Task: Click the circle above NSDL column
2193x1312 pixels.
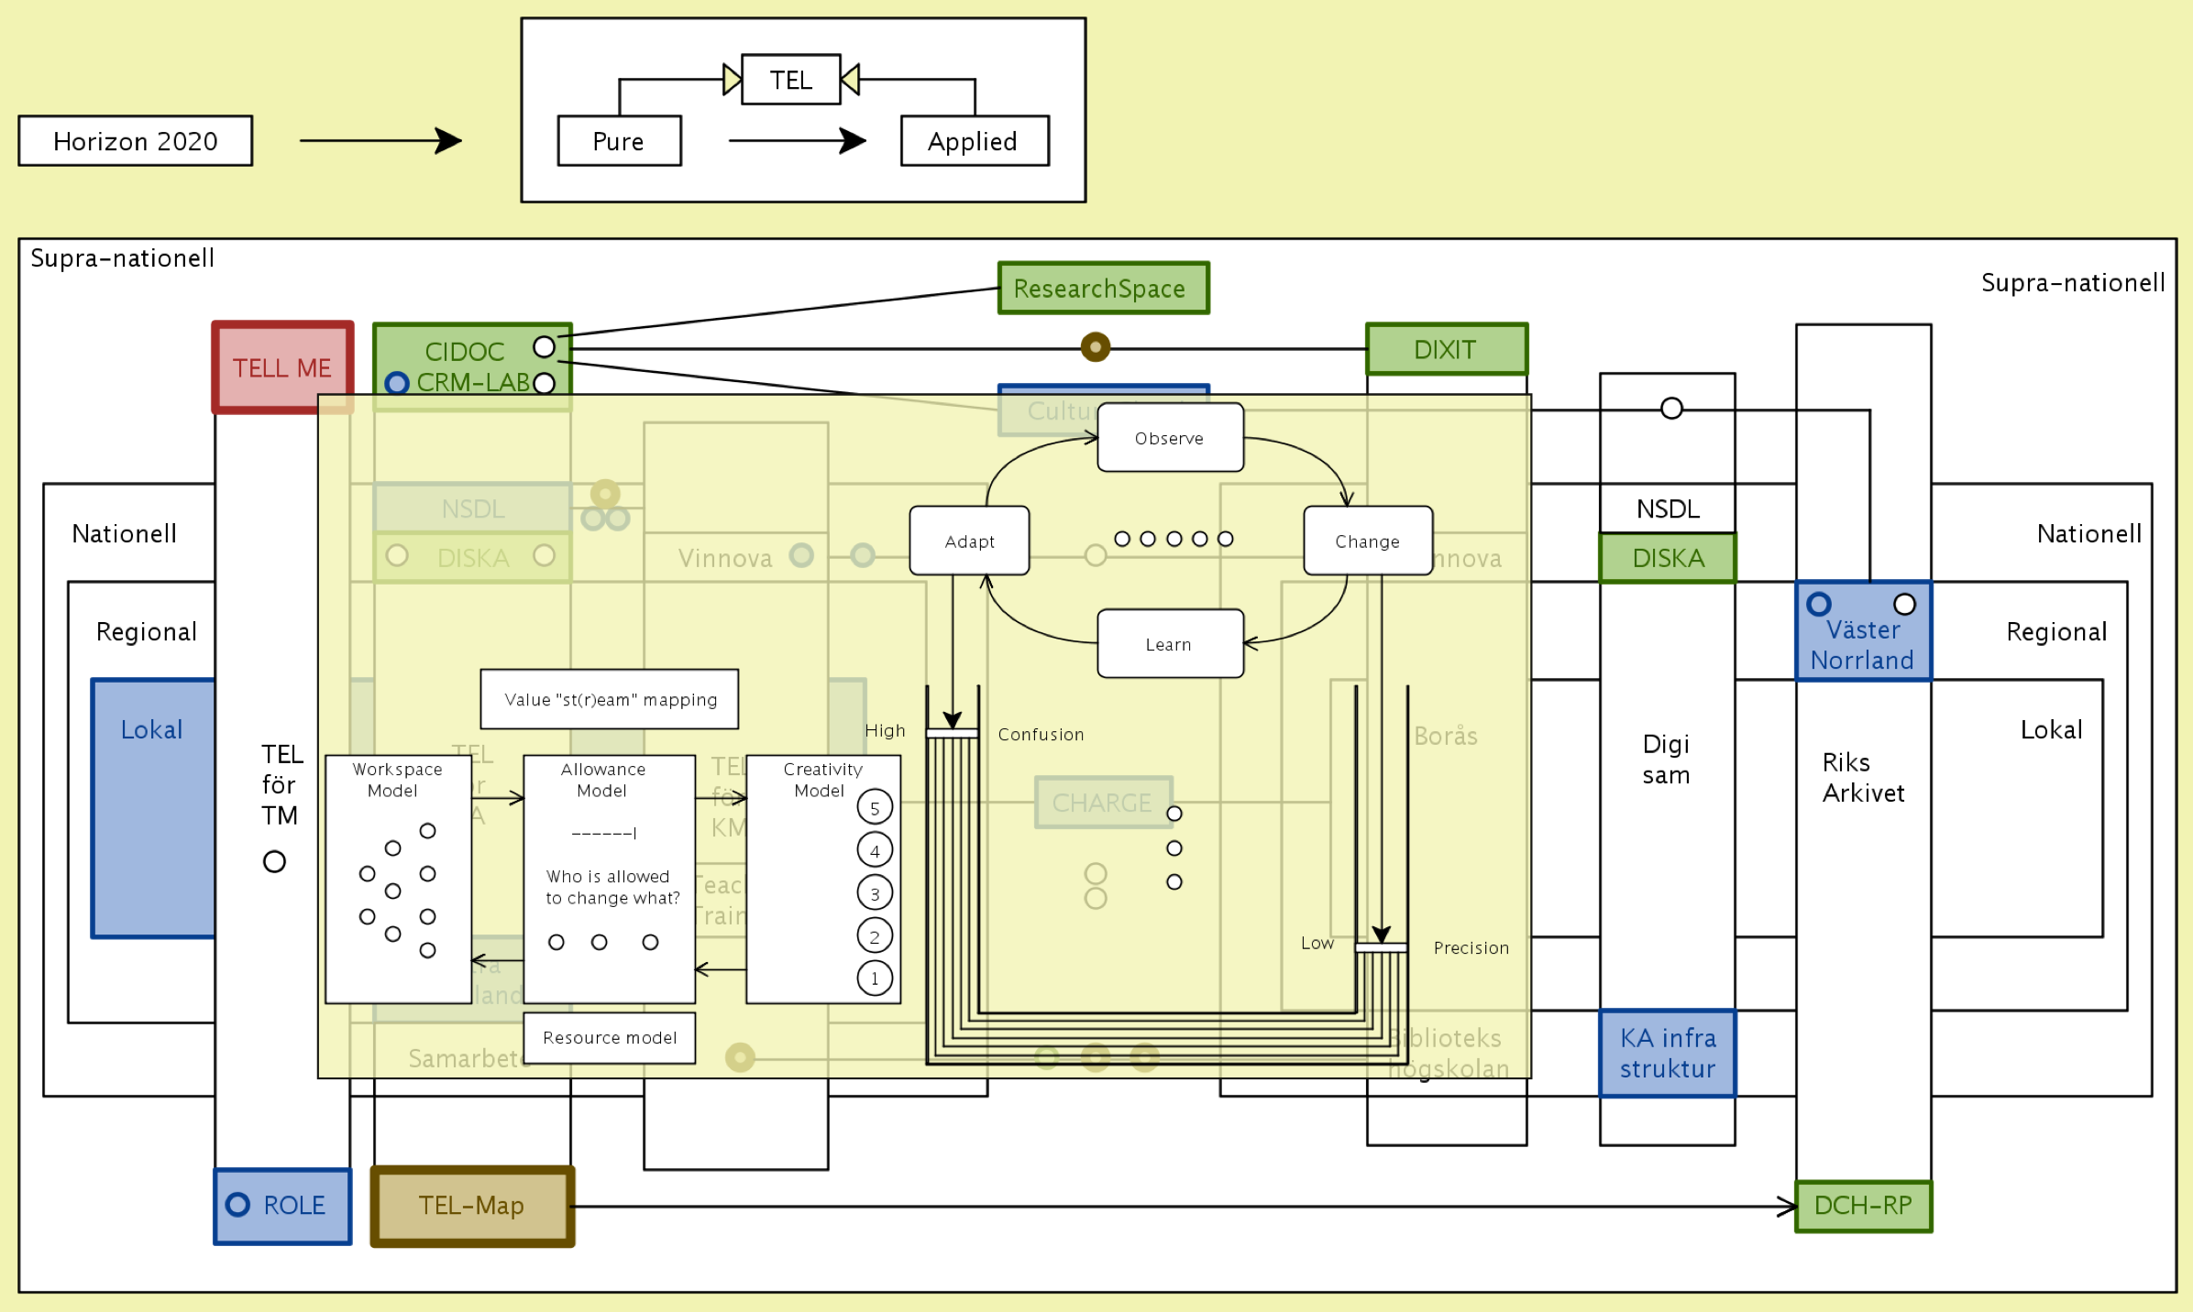Action: [x=1671, y=409]
